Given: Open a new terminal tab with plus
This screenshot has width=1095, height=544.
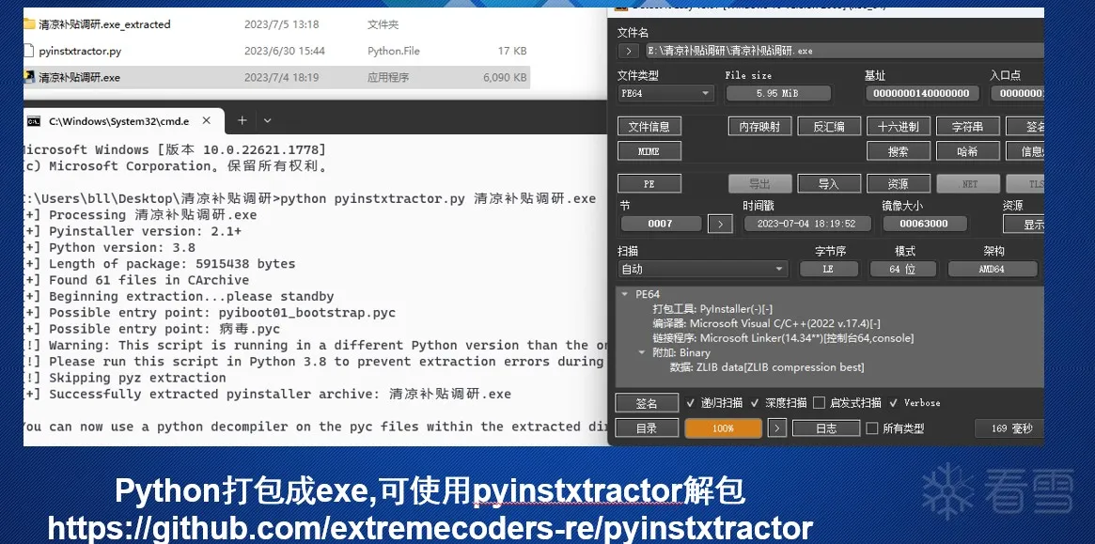Looking at the screenshot, I should tap(242, 121).
